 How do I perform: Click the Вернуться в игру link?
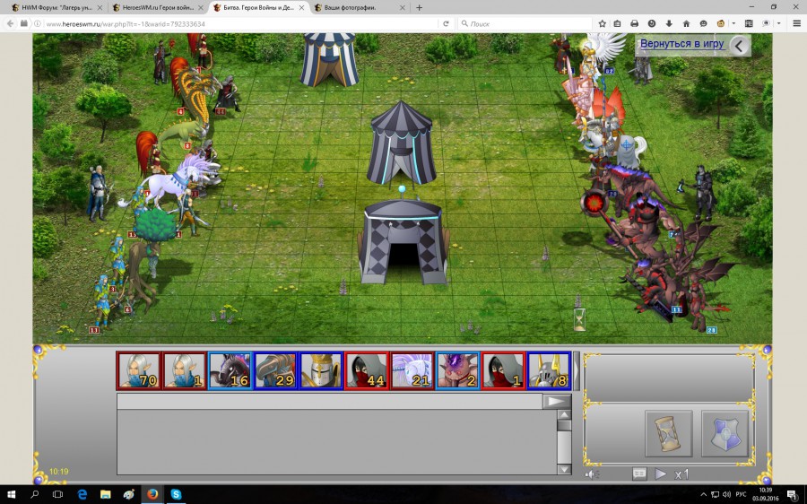682,44
